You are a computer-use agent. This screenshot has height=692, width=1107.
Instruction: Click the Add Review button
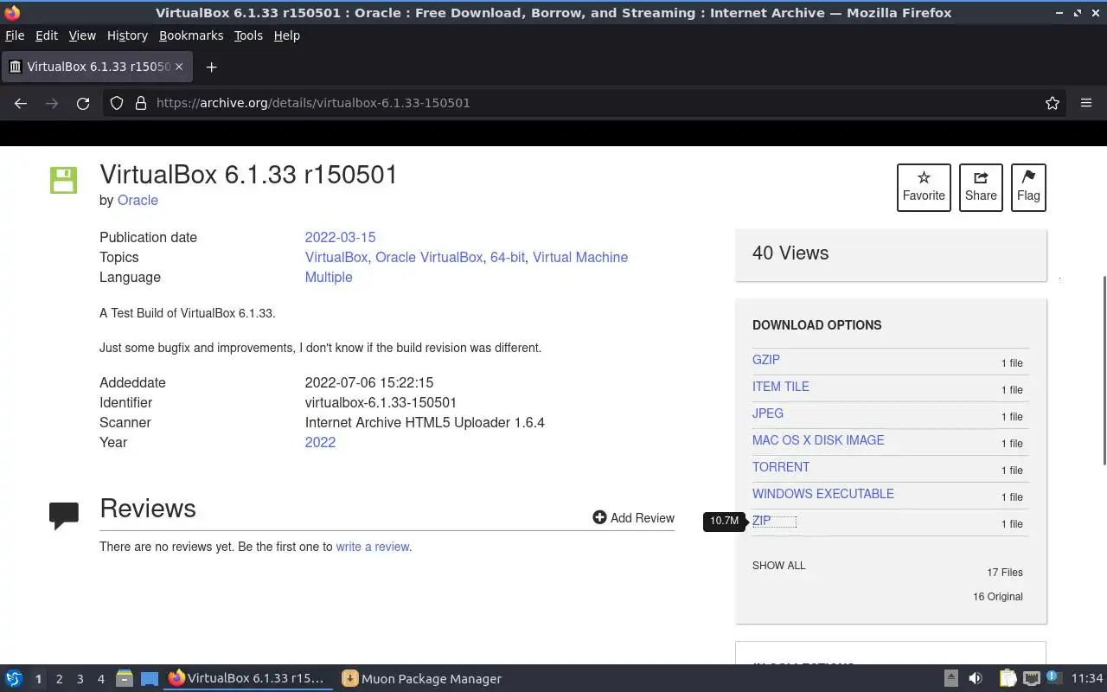633,517
